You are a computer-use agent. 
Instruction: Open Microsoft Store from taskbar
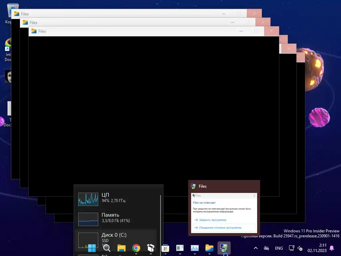[x=165, y=248]
